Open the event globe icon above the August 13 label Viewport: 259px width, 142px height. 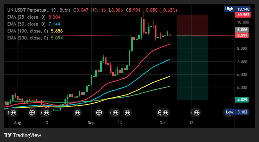46,113
